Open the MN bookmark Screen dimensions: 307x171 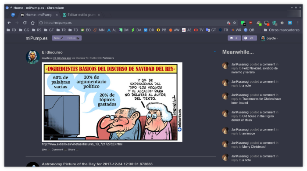tap(99, 30)
